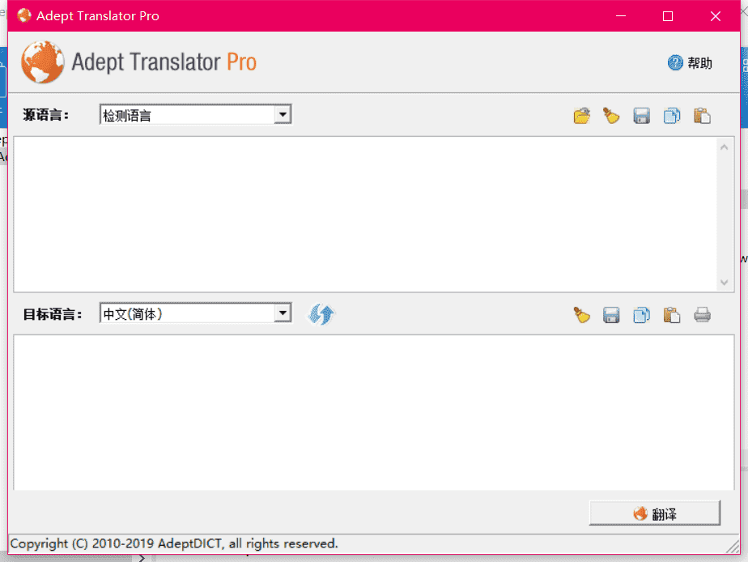
Task: Open help via question mark icon
Action: [675, 62]
